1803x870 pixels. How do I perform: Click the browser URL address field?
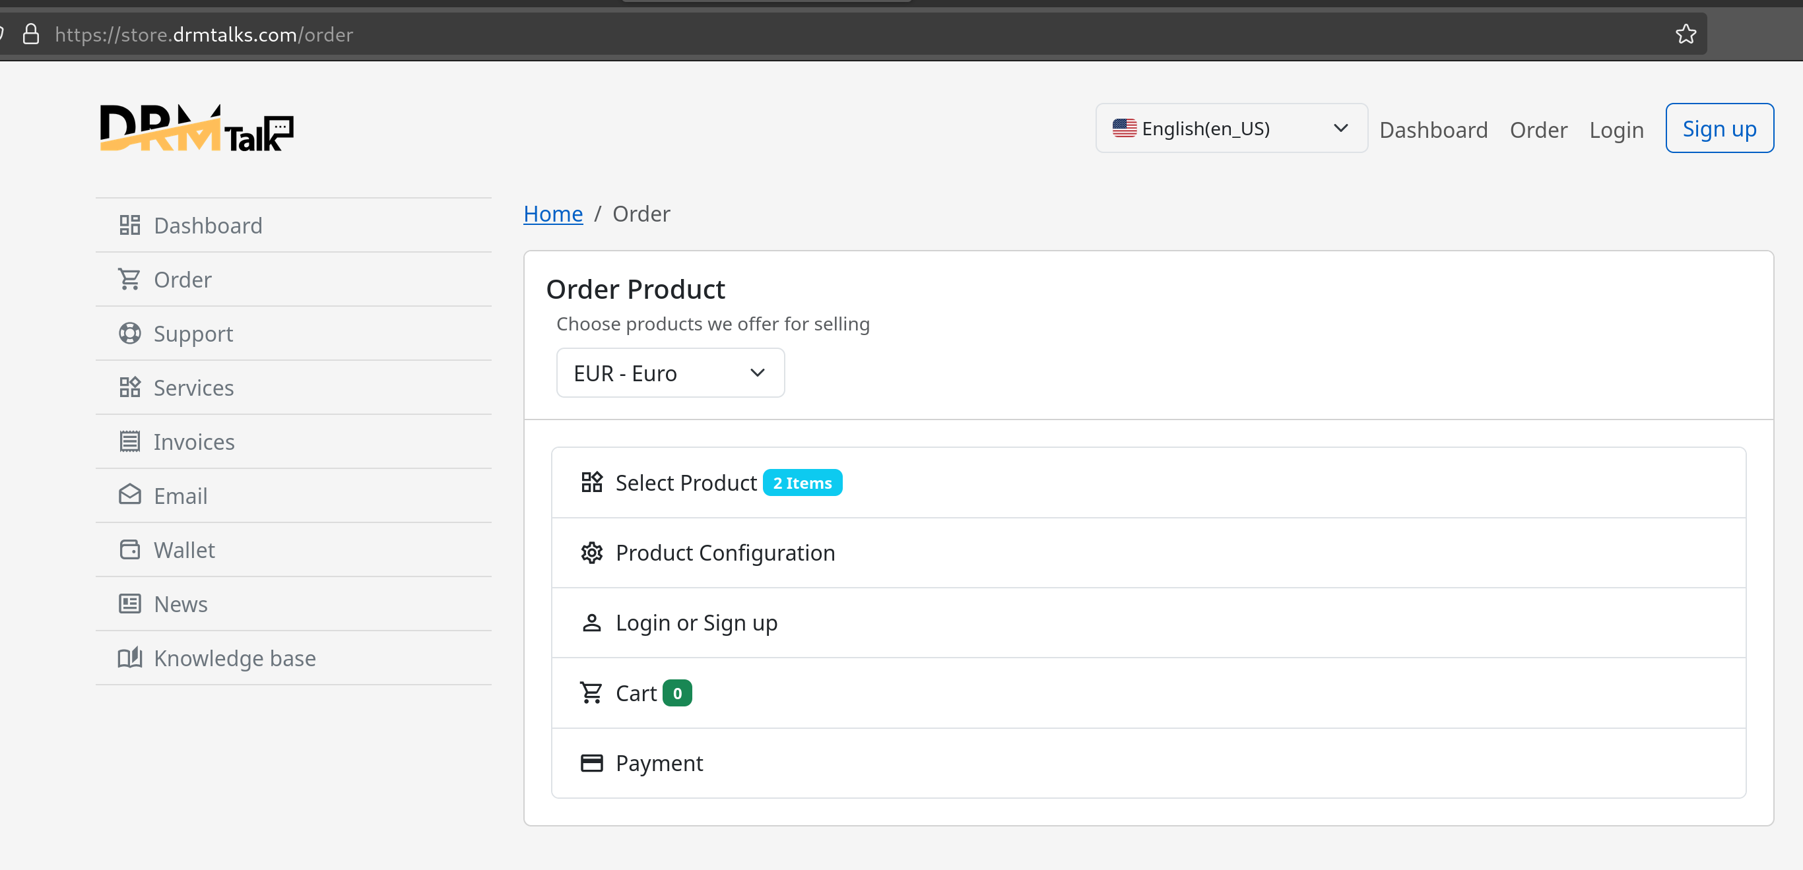[x=840, y=34]
